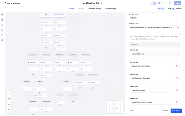Click the undo arrow icon
The height and width of the screenshot is (116, 185).
tap(165, 3)
